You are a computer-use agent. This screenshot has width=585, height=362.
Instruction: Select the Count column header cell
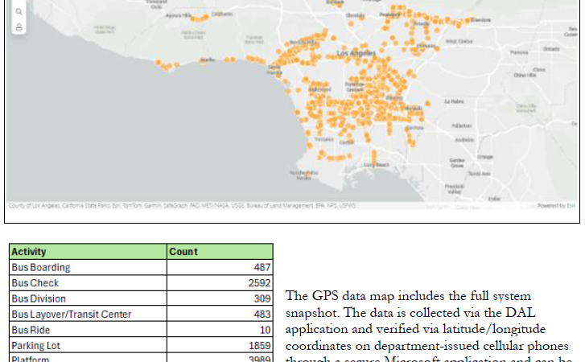click(220, 252)
